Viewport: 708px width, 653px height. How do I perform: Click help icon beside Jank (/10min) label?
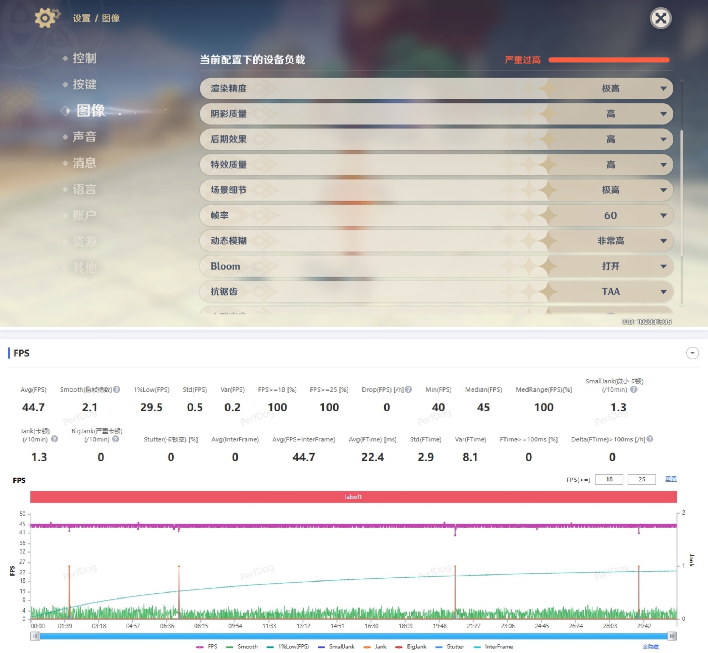pyautogui.click(x=54, y=439)
